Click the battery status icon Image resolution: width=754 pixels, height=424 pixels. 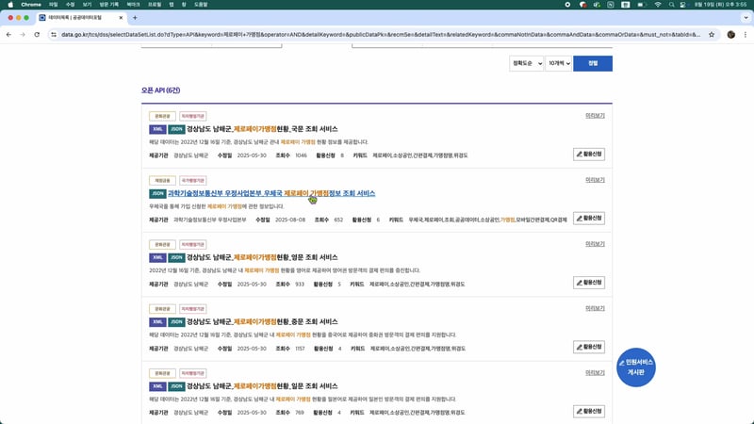coord(641,5)
